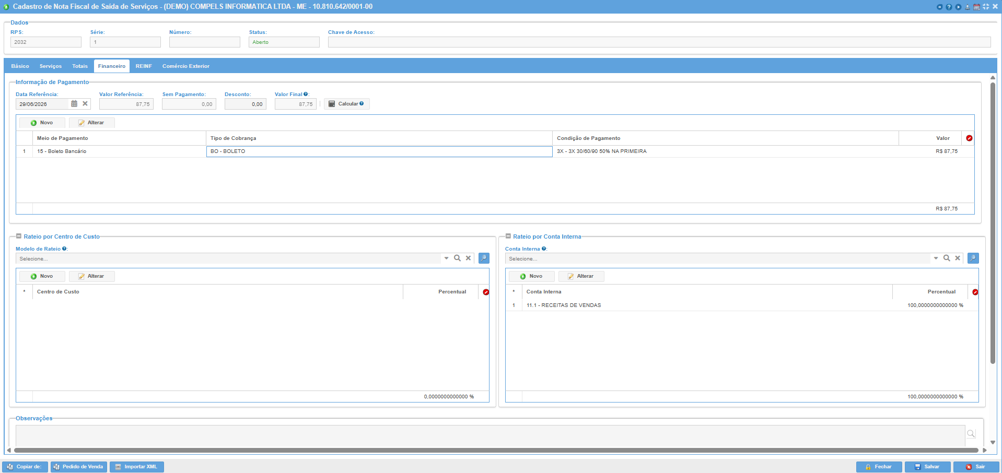1002x473 pixels.
Task: Search Conta Interna magnifier
Action: pos(947,258)
